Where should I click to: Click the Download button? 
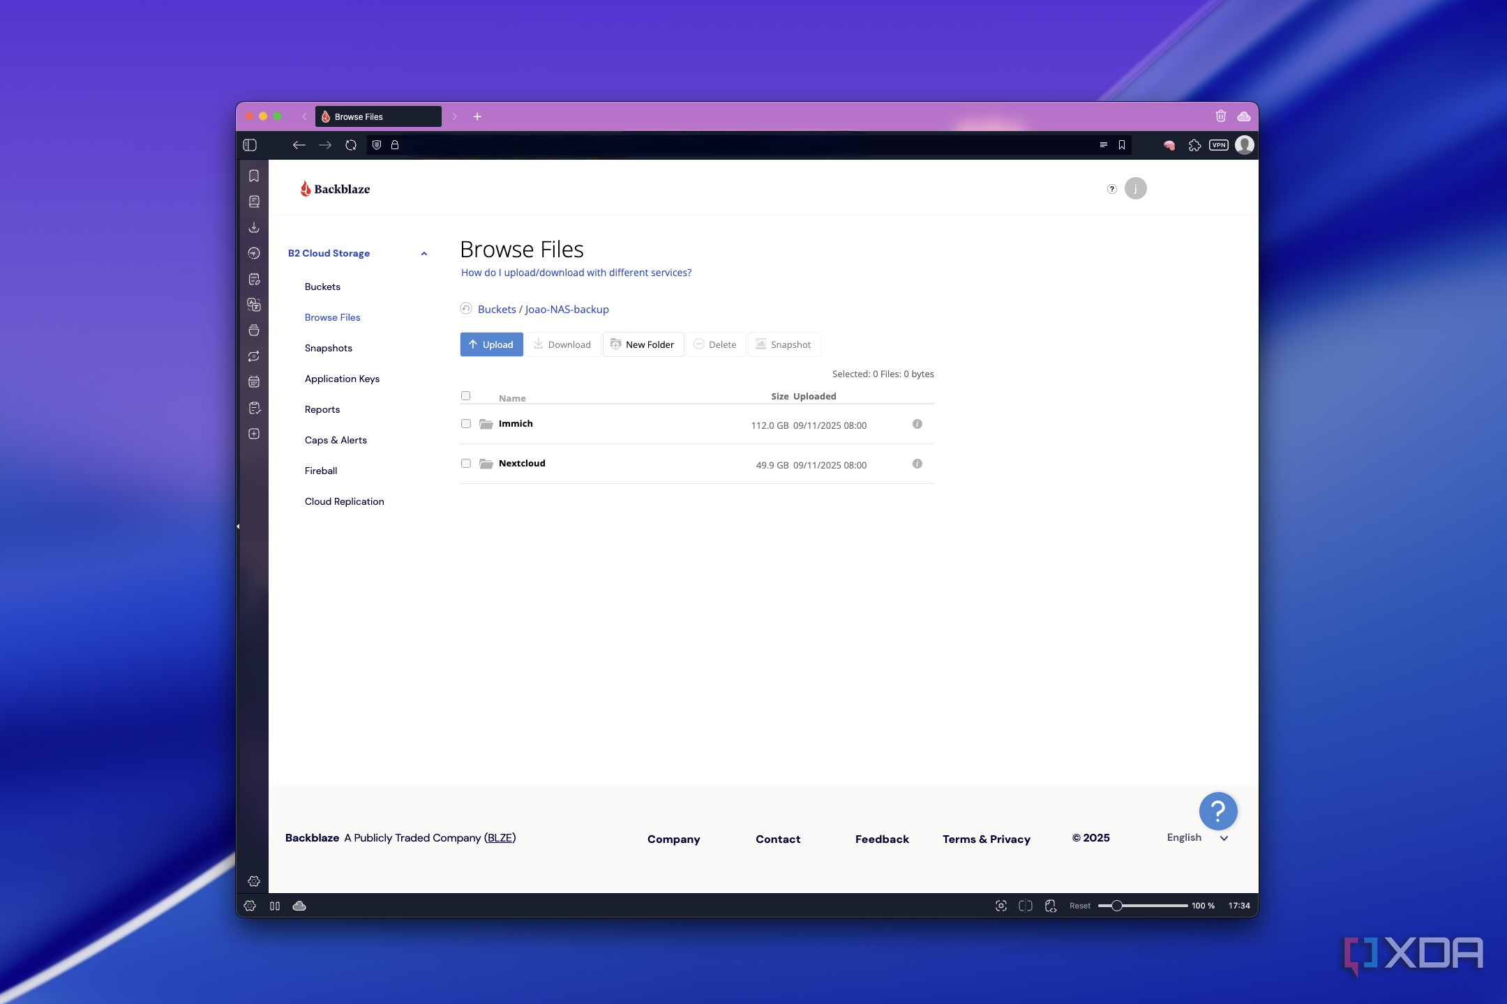tap(562, 344)
